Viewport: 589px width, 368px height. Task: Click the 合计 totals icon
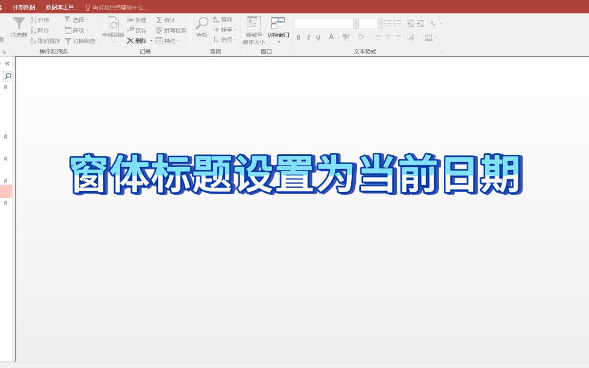pyautogui.click(x=160, y=19)
